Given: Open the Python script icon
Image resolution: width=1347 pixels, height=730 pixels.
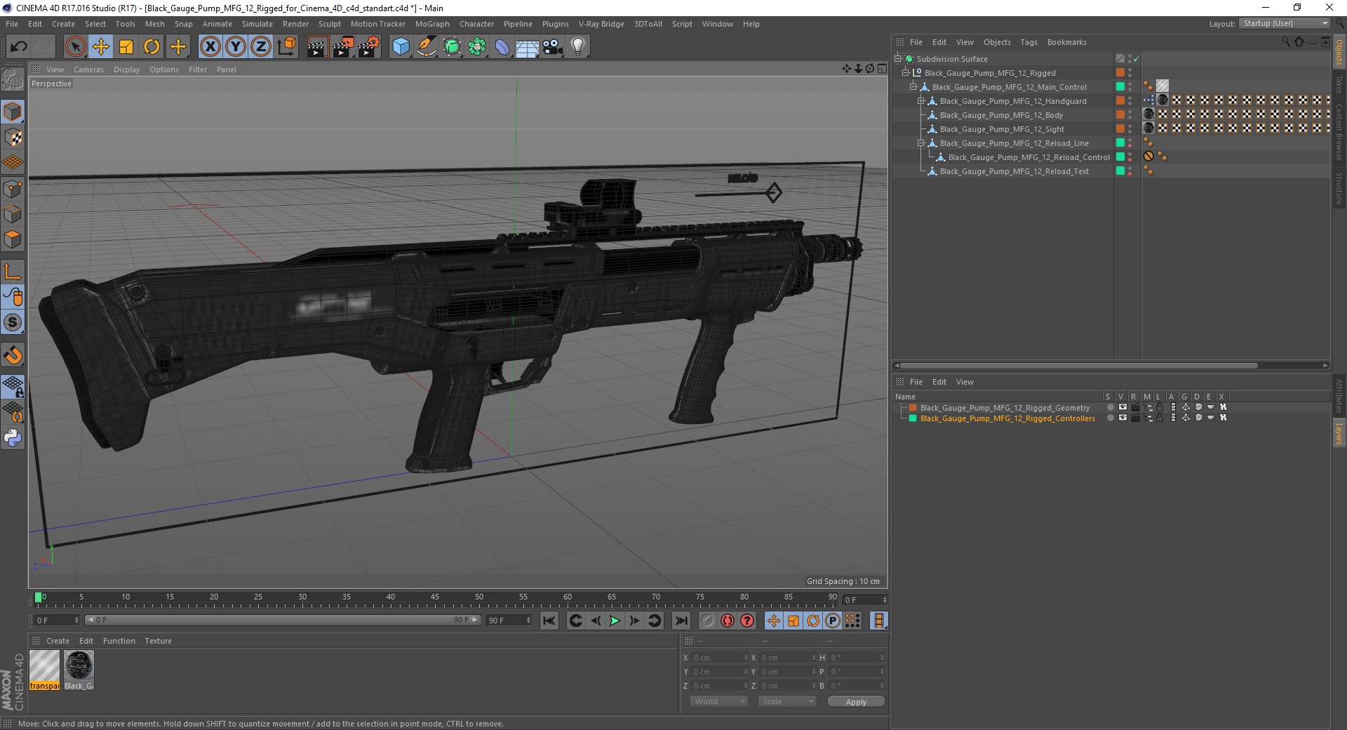Looking at the screenshot, I should [13, 437].
